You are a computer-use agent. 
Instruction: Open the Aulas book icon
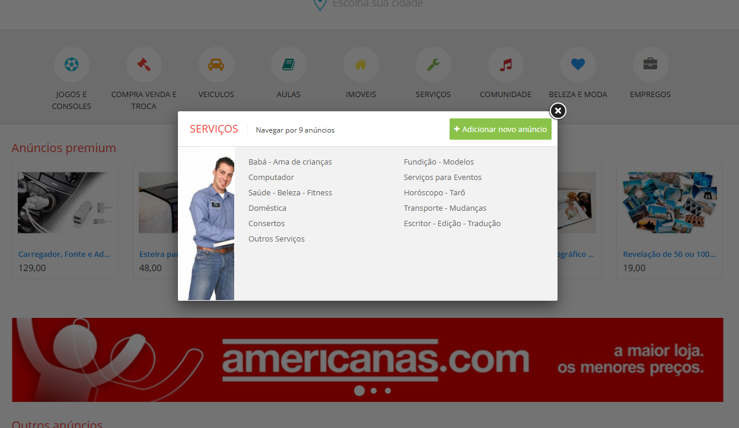[x=289, y=64]
